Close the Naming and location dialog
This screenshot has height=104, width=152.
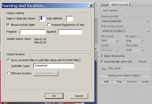coord(91,6)
